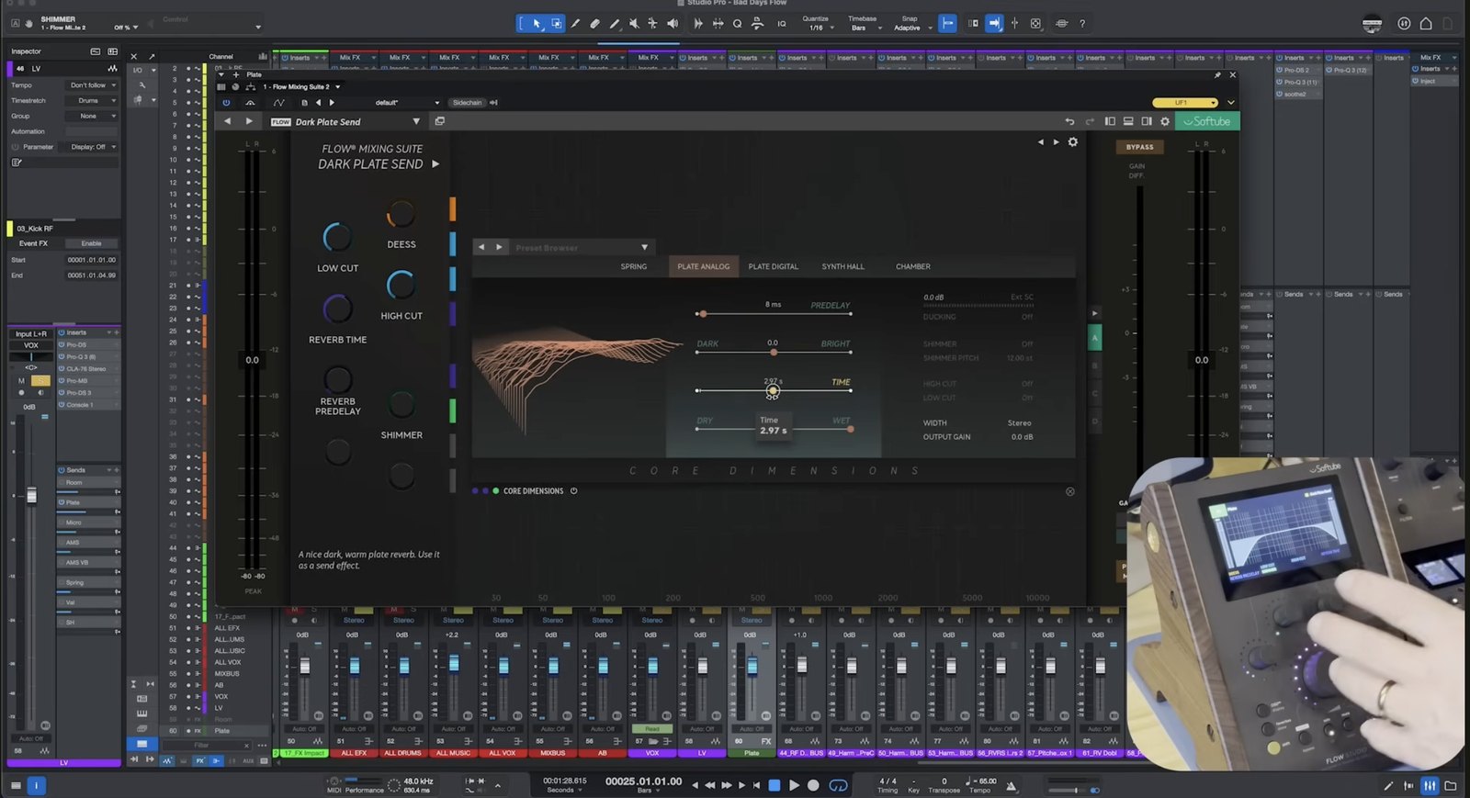Adjust the DEESS knob

click(401, 214)
